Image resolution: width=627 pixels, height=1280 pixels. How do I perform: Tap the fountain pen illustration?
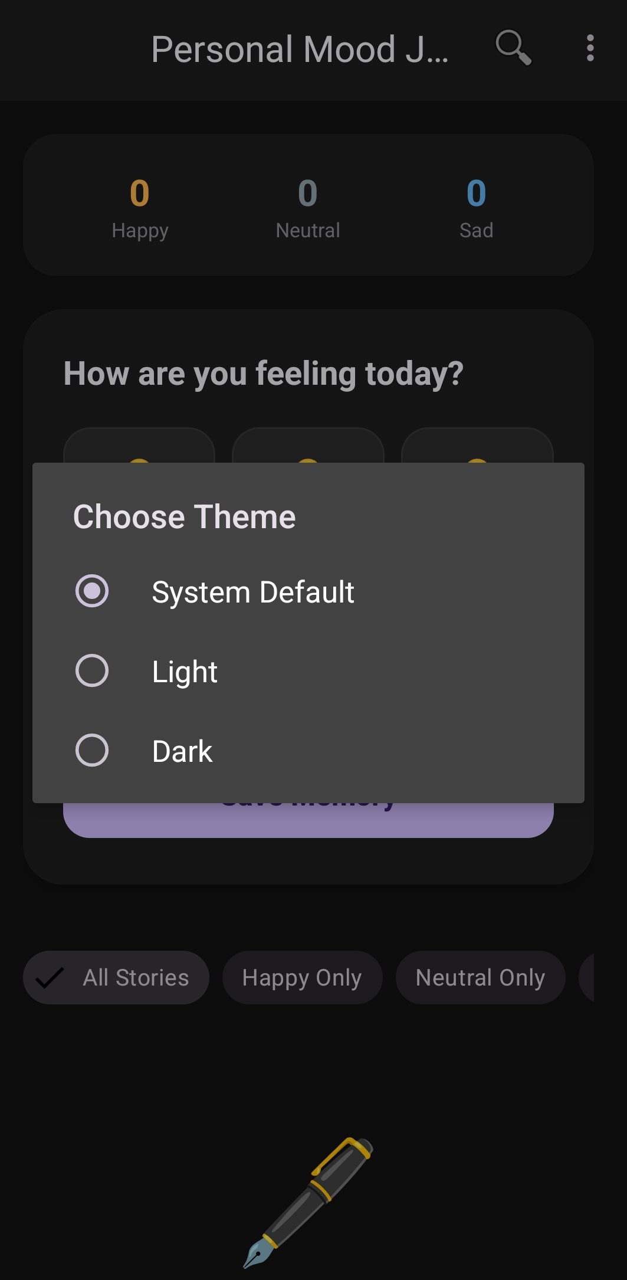pyautogui.click(x=308, y=1202)
